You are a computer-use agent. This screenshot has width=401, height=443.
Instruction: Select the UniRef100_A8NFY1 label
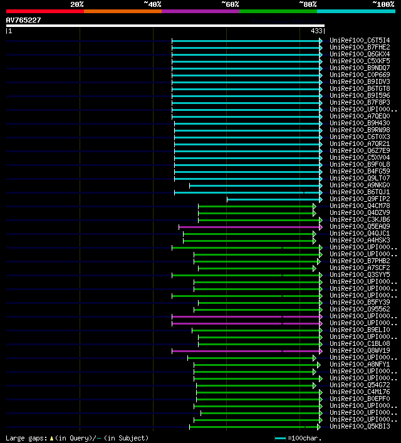360,364
